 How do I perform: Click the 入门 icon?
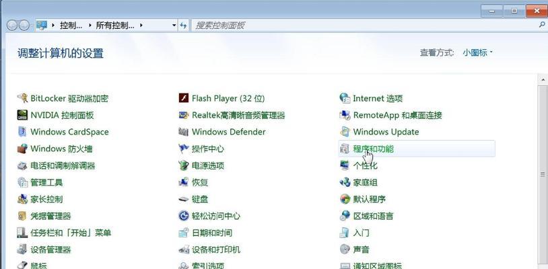click(345, 233)
